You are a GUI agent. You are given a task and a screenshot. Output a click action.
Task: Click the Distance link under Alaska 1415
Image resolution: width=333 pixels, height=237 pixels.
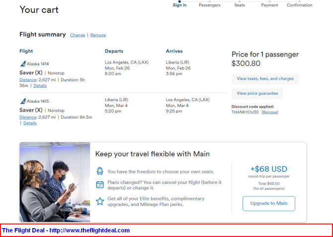tap(28, 118)
